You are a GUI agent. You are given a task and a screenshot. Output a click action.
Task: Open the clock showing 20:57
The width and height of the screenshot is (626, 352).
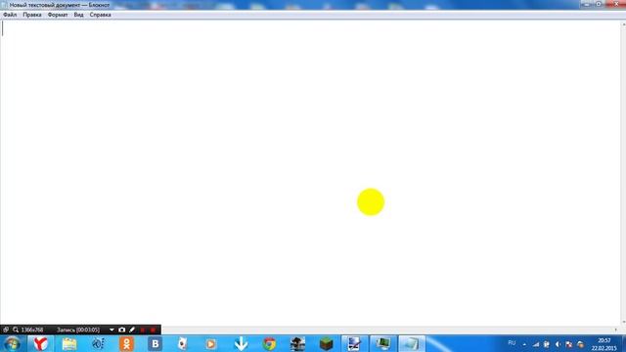coord(604,344)
